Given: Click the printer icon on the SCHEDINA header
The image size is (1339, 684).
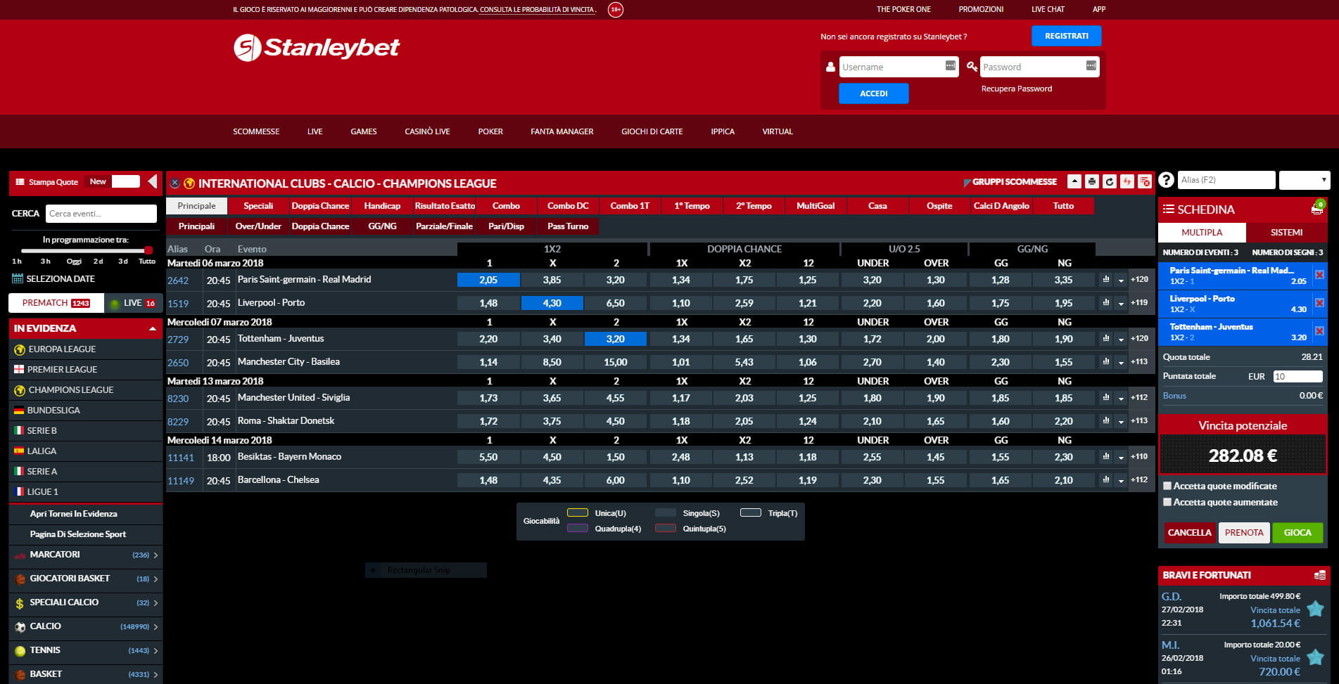Looking at the screenshot, I should tap(1317, 211).
